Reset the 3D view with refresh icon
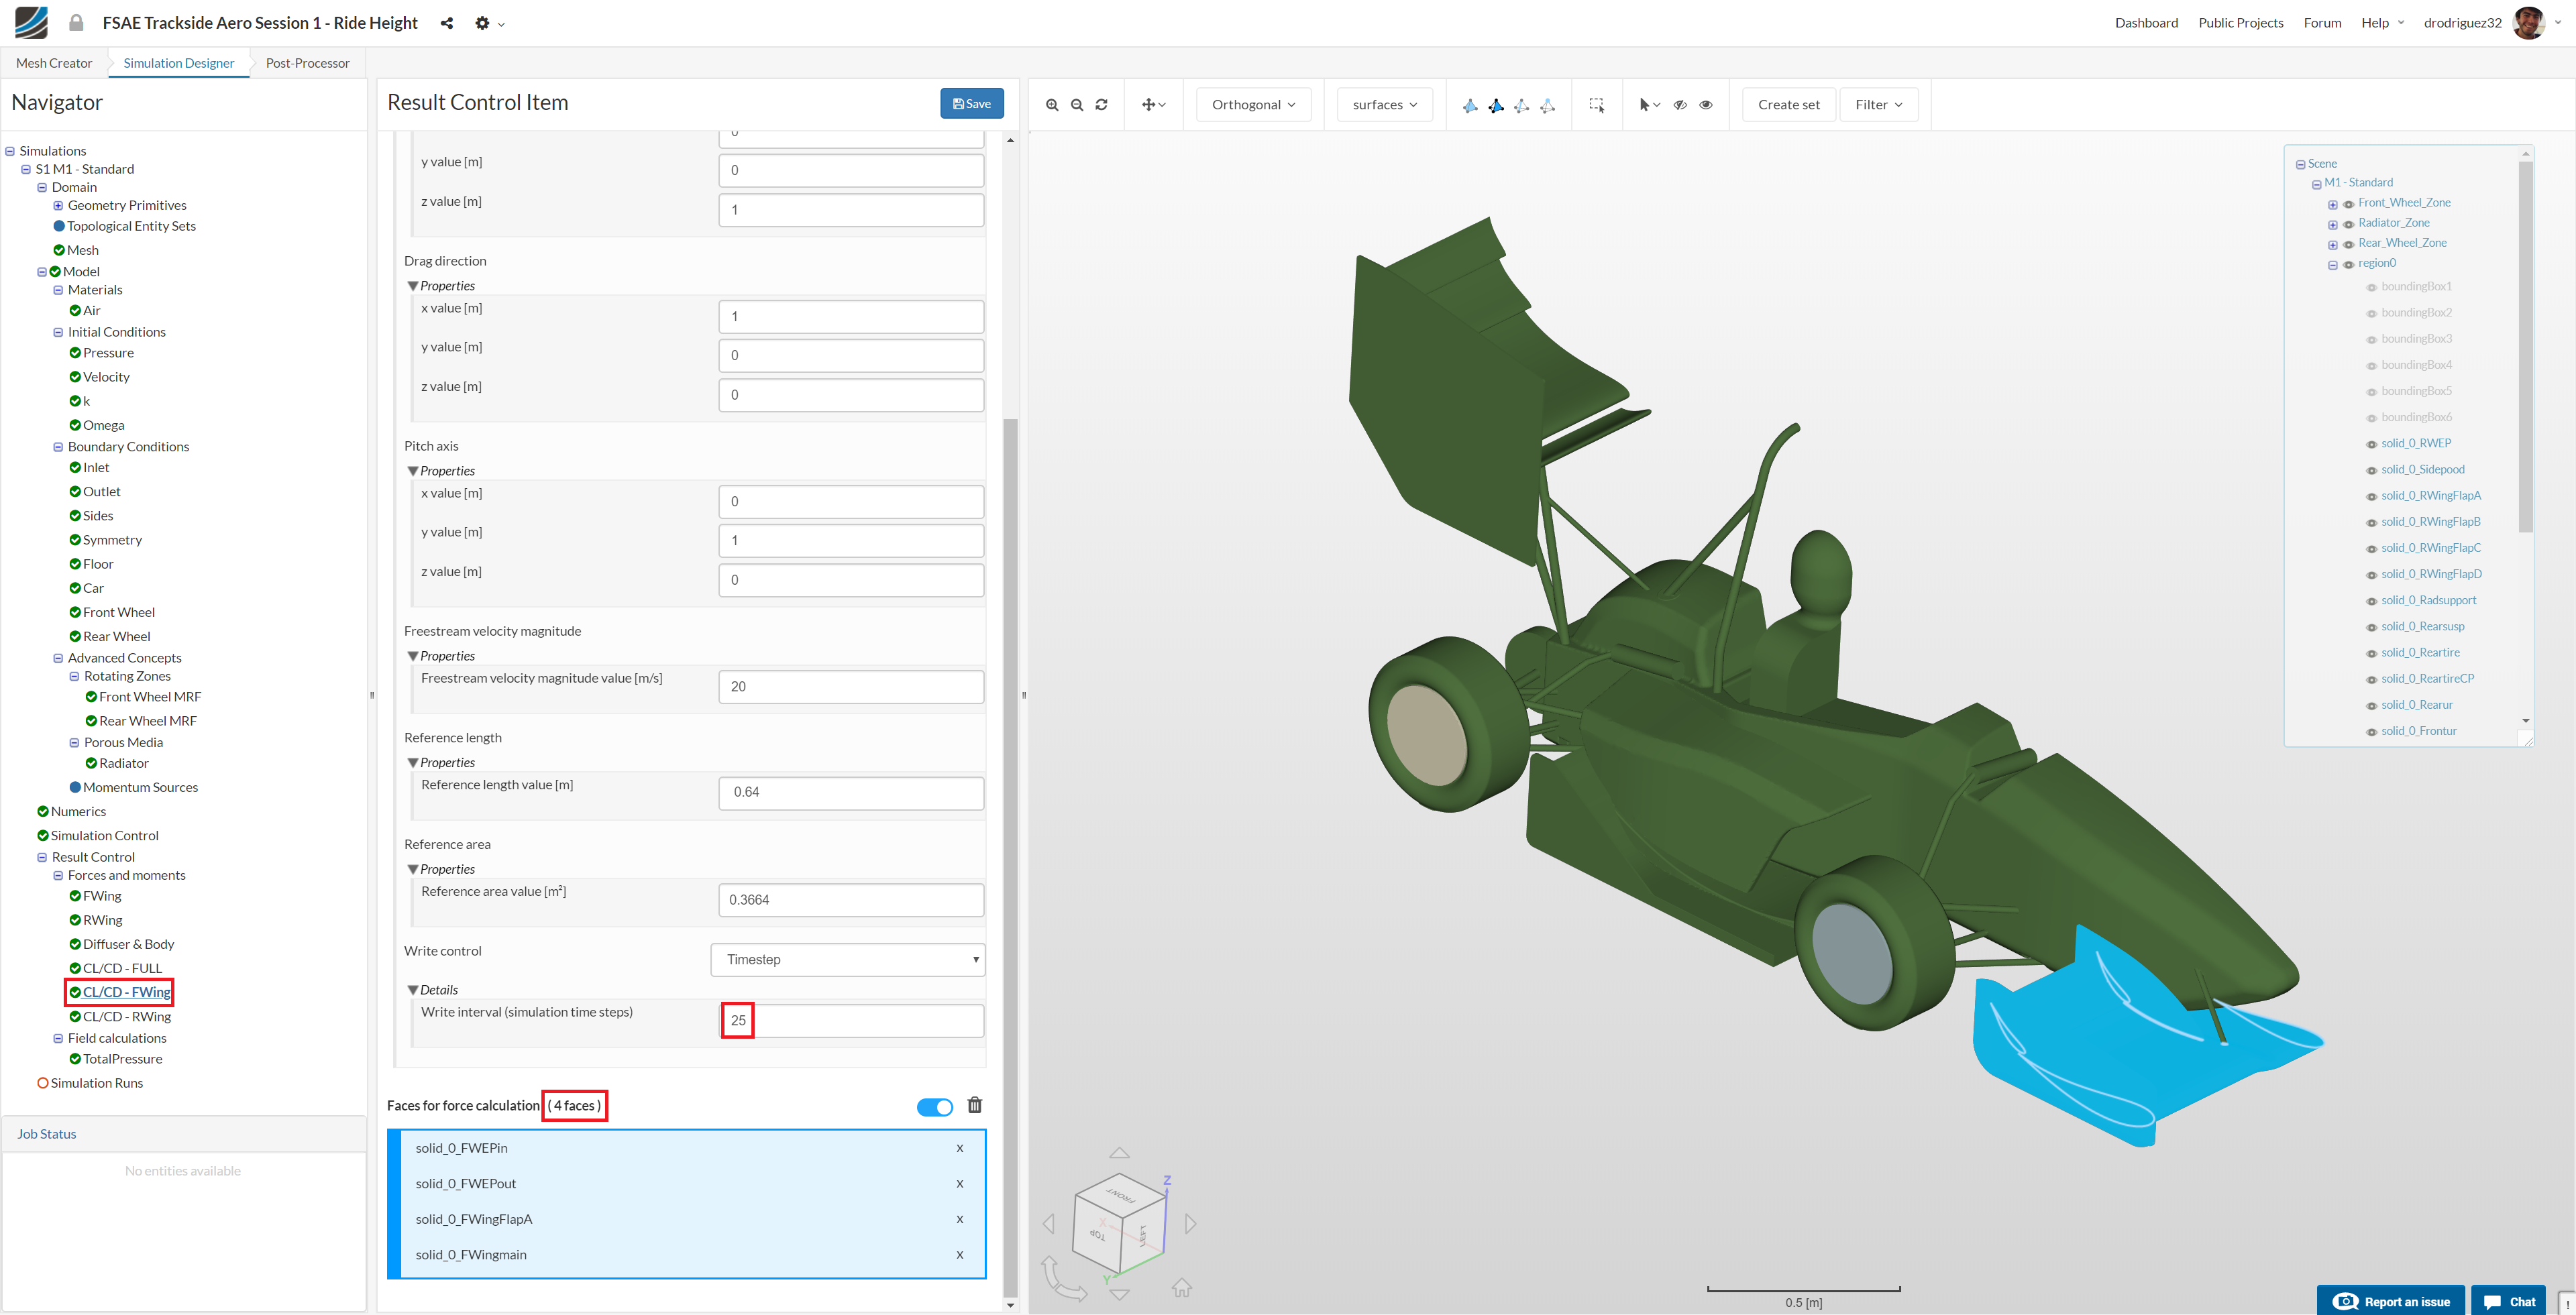The image size is (2576, 1315). click(1101, 105)
